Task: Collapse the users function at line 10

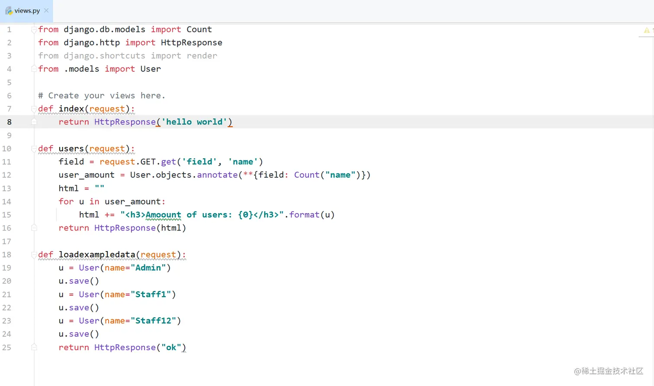Action: click(x=34, y=149)
